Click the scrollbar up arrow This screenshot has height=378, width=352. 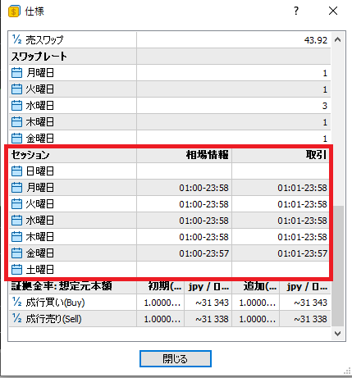[x=337, y=40]
